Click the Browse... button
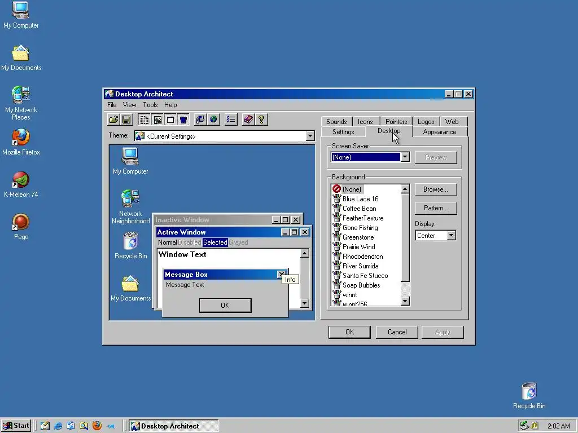 click(436, 189)
